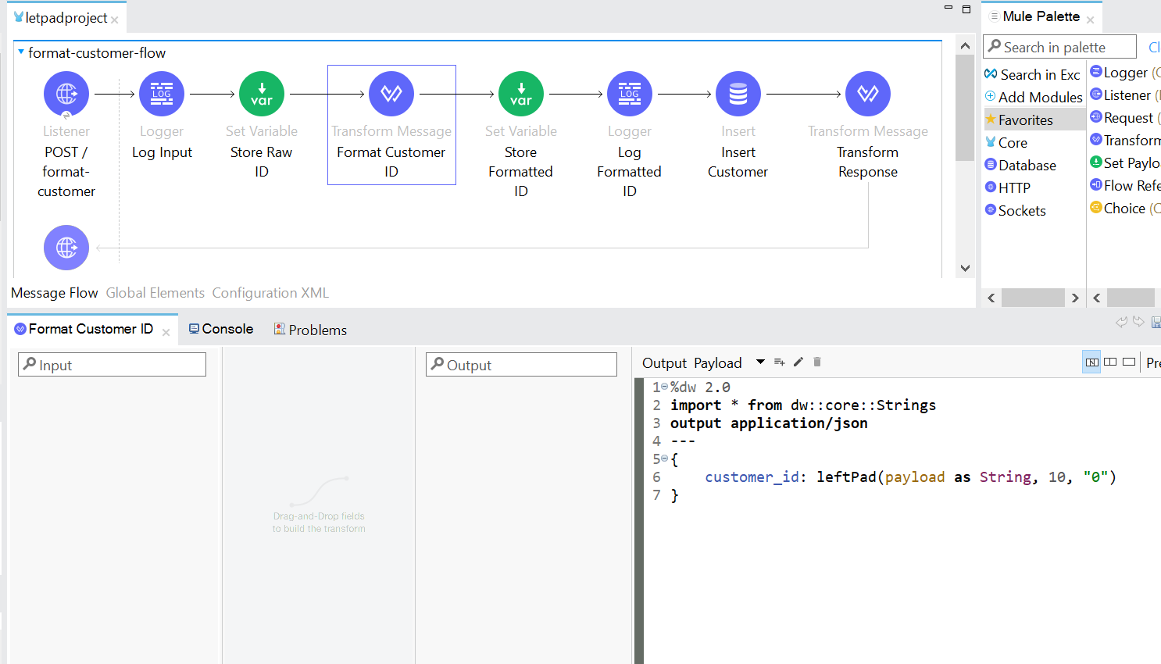Click the Store Formatted ID variable icon
1161x664 pixels.
[521, 94]
